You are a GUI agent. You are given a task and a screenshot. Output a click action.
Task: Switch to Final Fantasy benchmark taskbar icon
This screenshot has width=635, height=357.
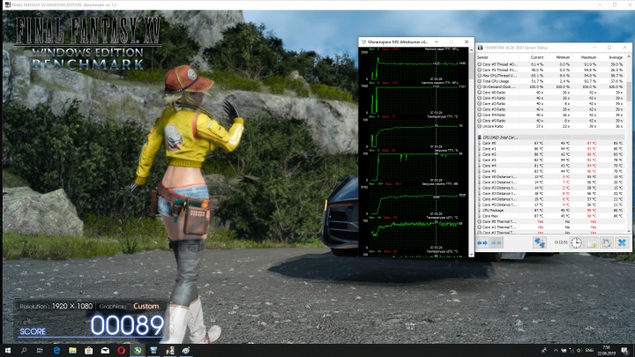(x=169, y=351)
